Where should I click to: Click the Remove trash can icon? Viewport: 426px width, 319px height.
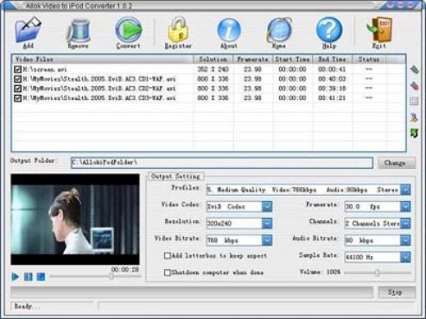point(79,31)
